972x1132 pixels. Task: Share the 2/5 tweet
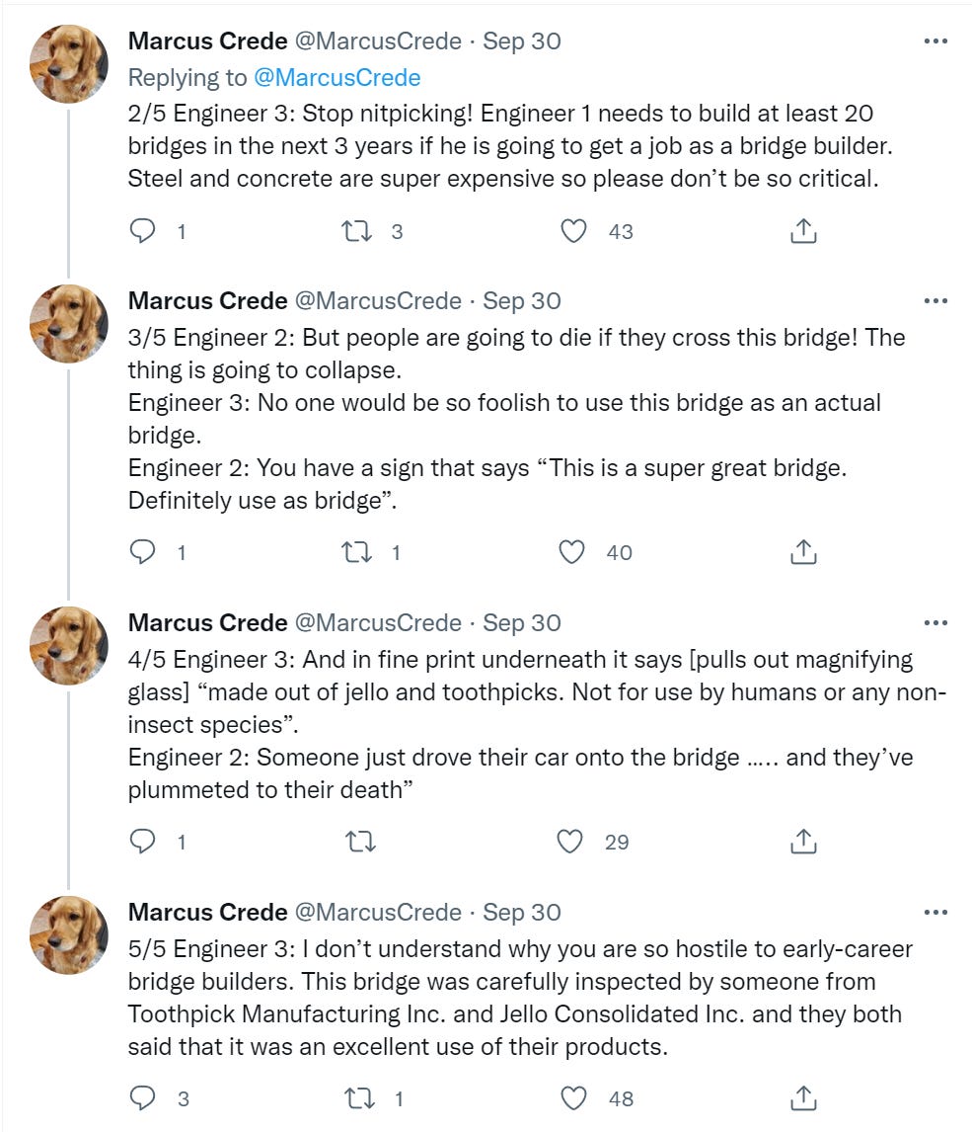tap(803, 231)
